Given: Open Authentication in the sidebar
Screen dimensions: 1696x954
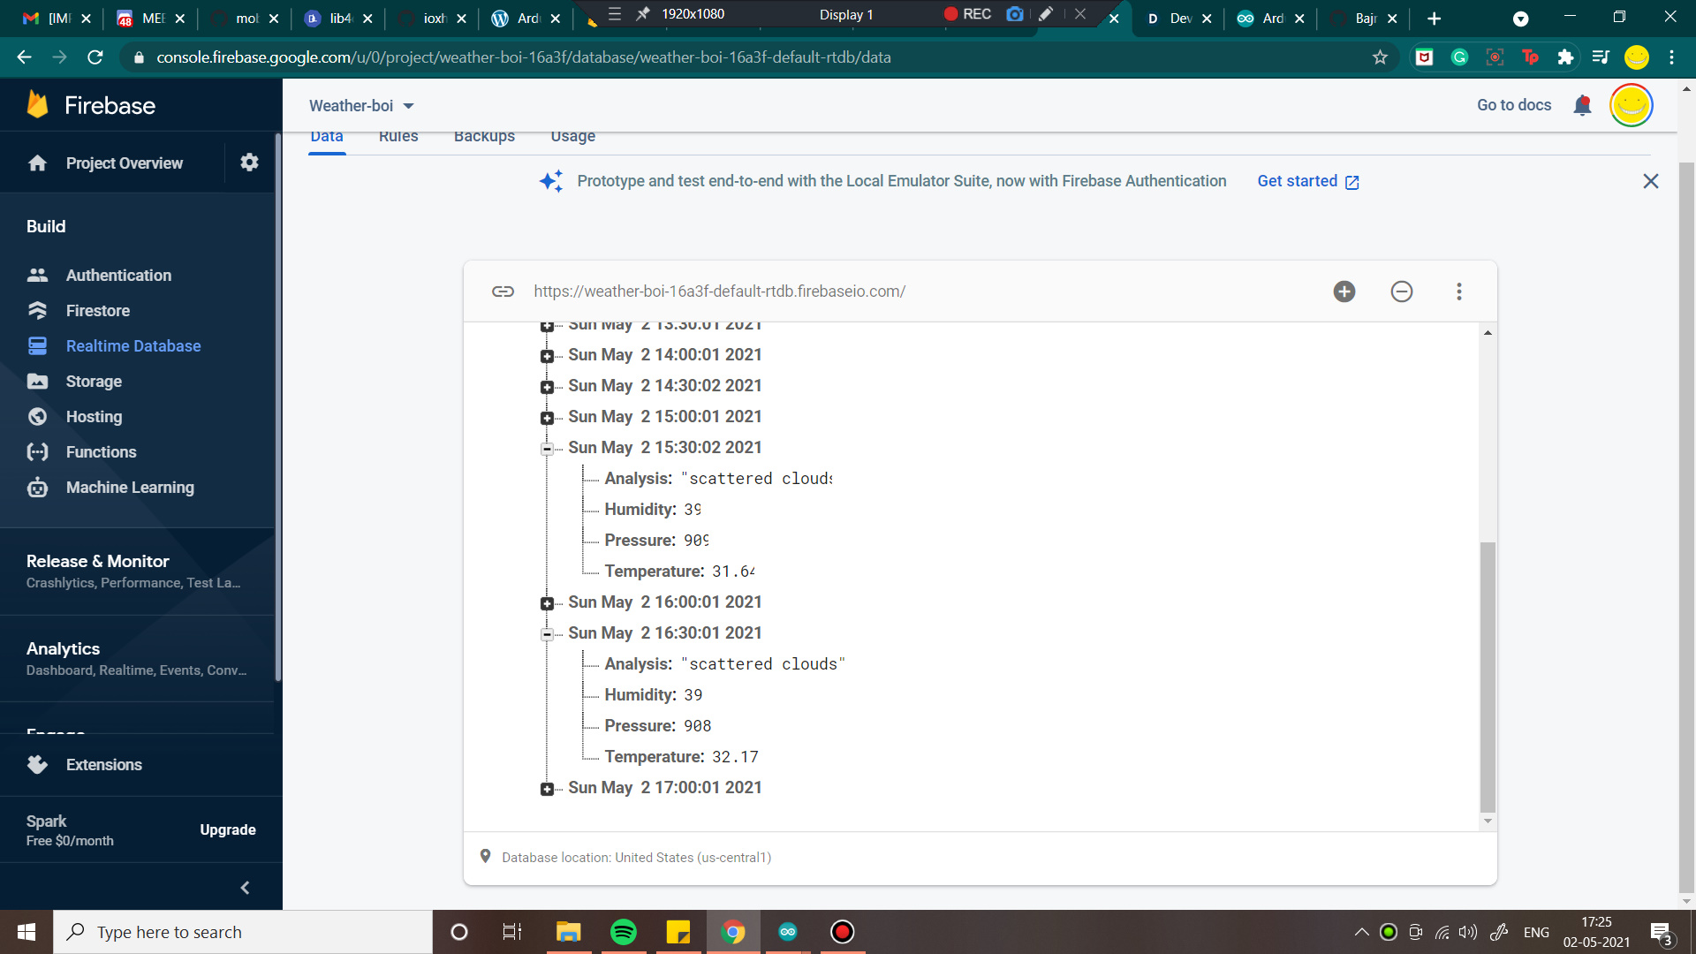Looking at the screenshot, I should coord(118,276).
